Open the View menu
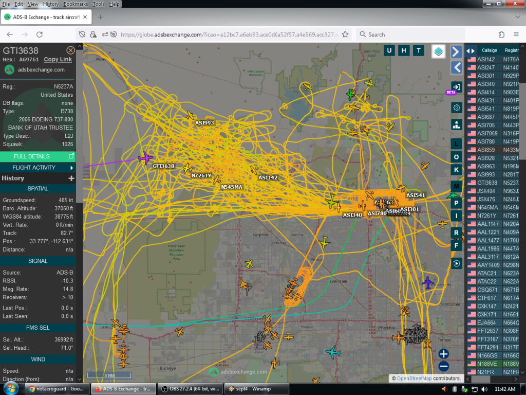This screenshot has height=395, width=526. coord(33,4)
